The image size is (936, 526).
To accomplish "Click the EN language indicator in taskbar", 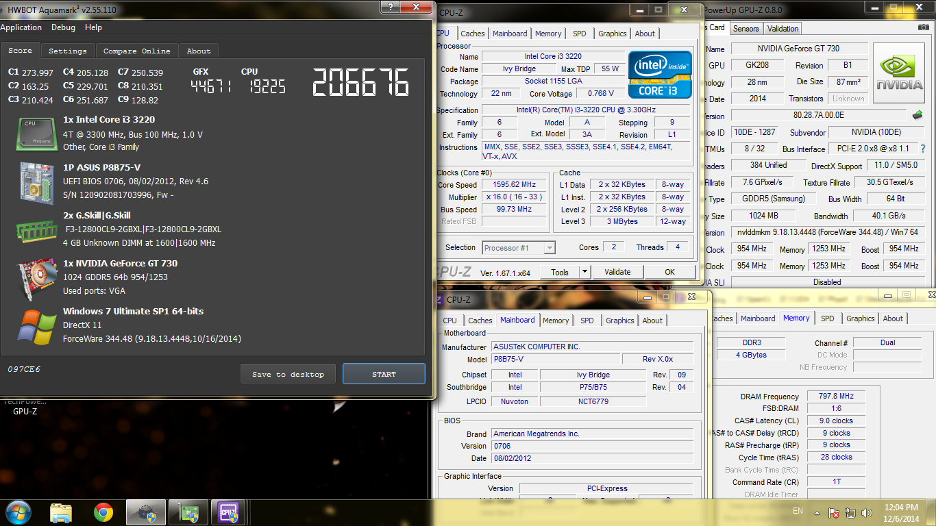I will (x=798, y=511).
